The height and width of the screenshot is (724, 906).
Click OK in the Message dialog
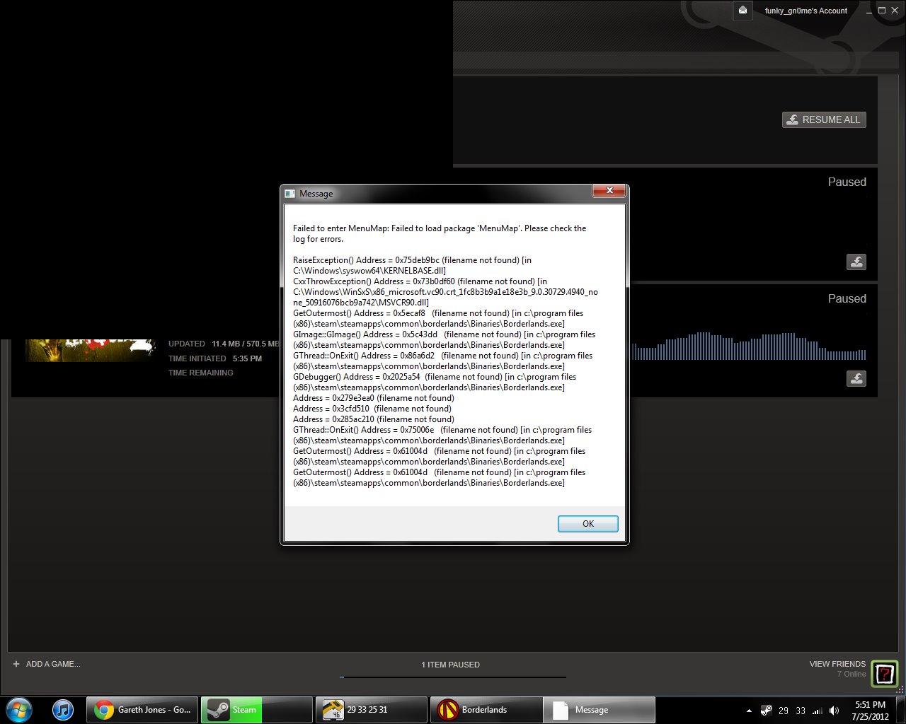click(587, 523)
